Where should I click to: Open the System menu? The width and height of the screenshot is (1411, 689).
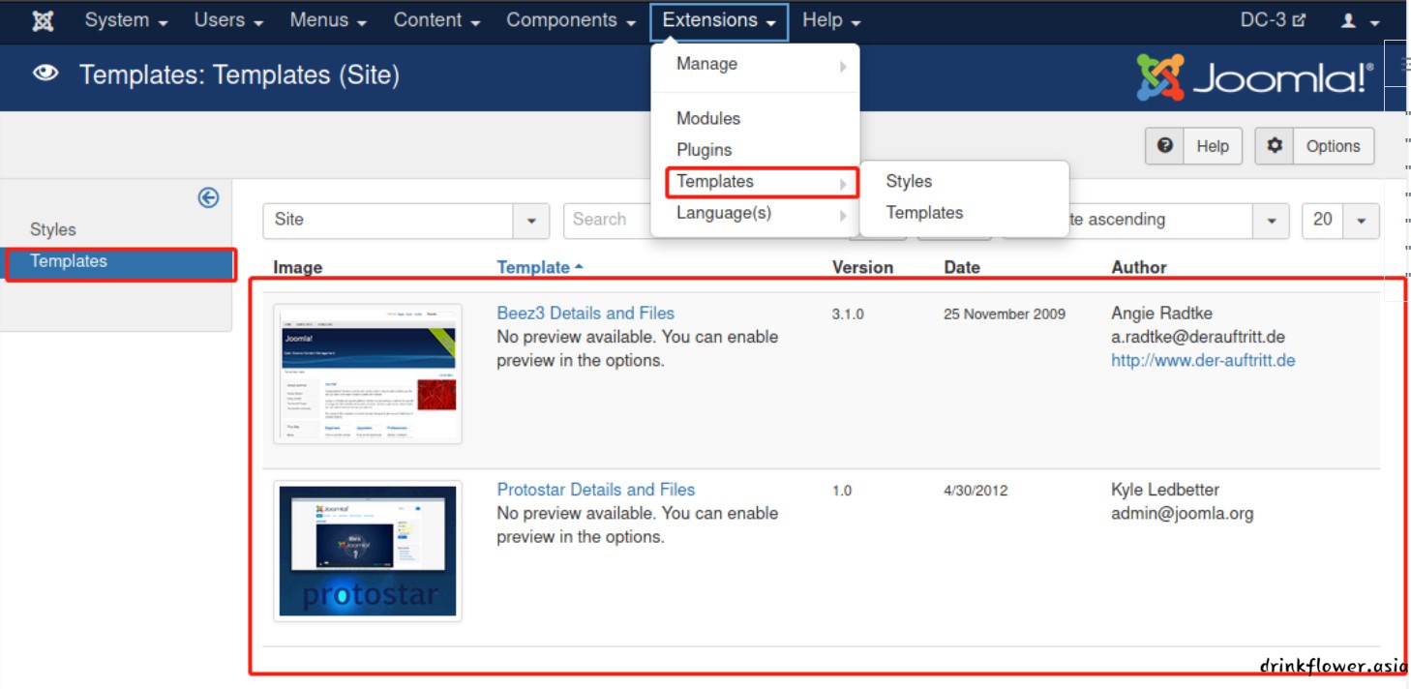126,20
